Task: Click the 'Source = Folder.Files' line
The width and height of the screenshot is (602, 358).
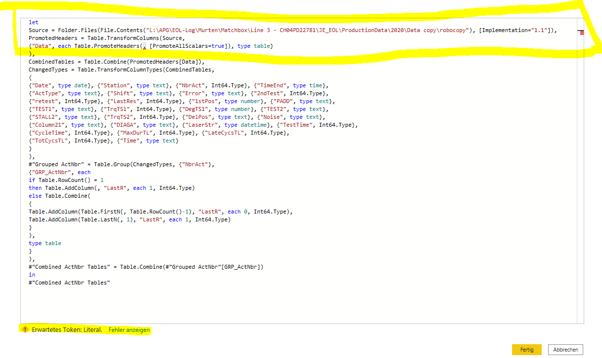Action: (x=293, y=30)
